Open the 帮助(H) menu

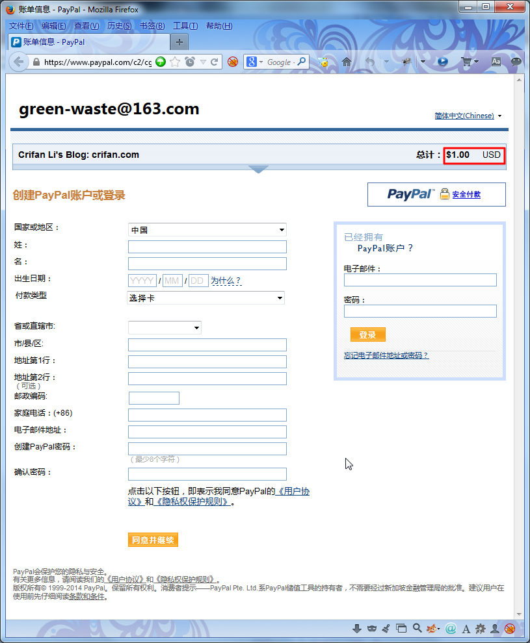point(219,26)
